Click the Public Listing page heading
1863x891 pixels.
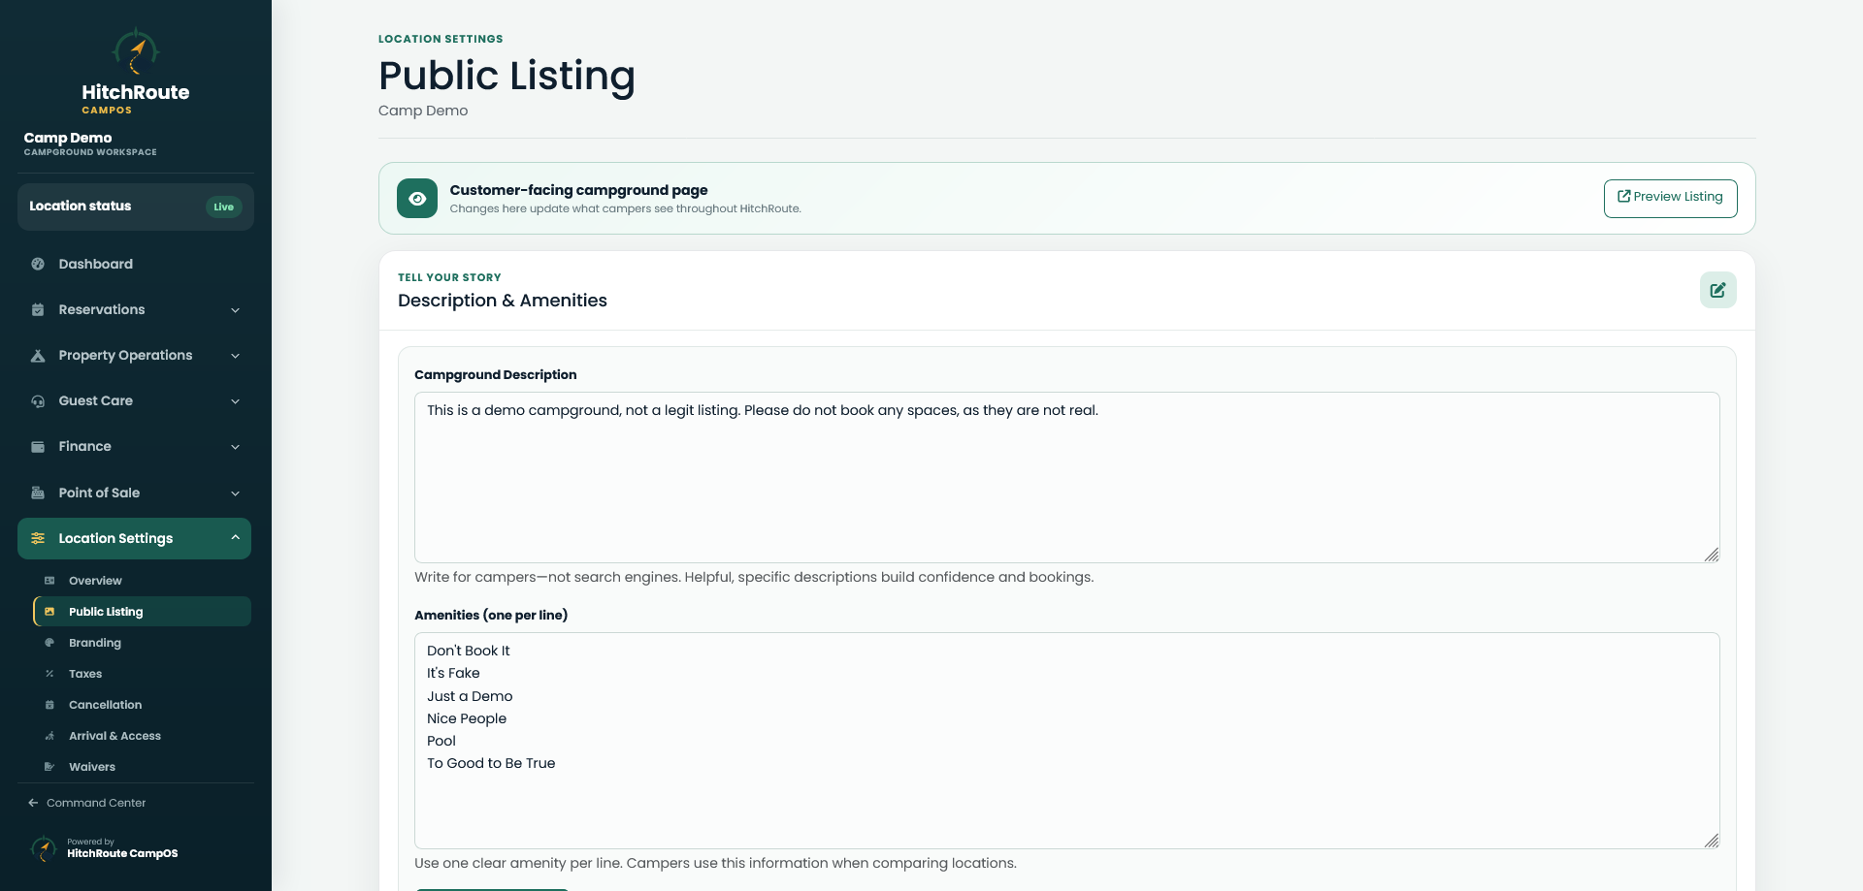pos(507,76)
